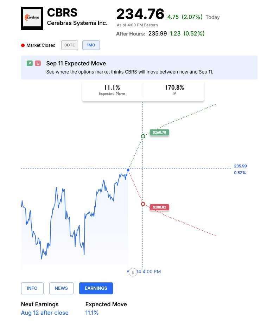Click the Cerebras company logo

tap(32, 18)
